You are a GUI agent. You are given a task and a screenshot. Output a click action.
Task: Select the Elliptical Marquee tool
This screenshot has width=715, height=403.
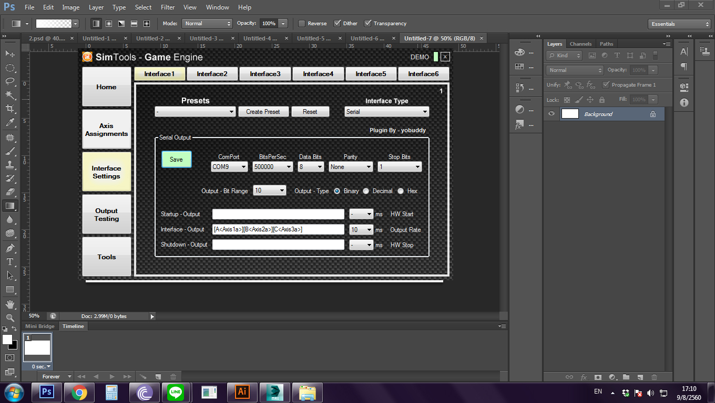[10, 68]
